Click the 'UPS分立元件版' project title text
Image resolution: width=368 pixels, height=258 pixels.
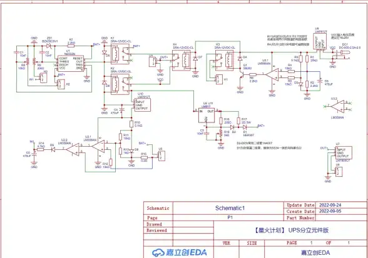(x=309, y=231)
